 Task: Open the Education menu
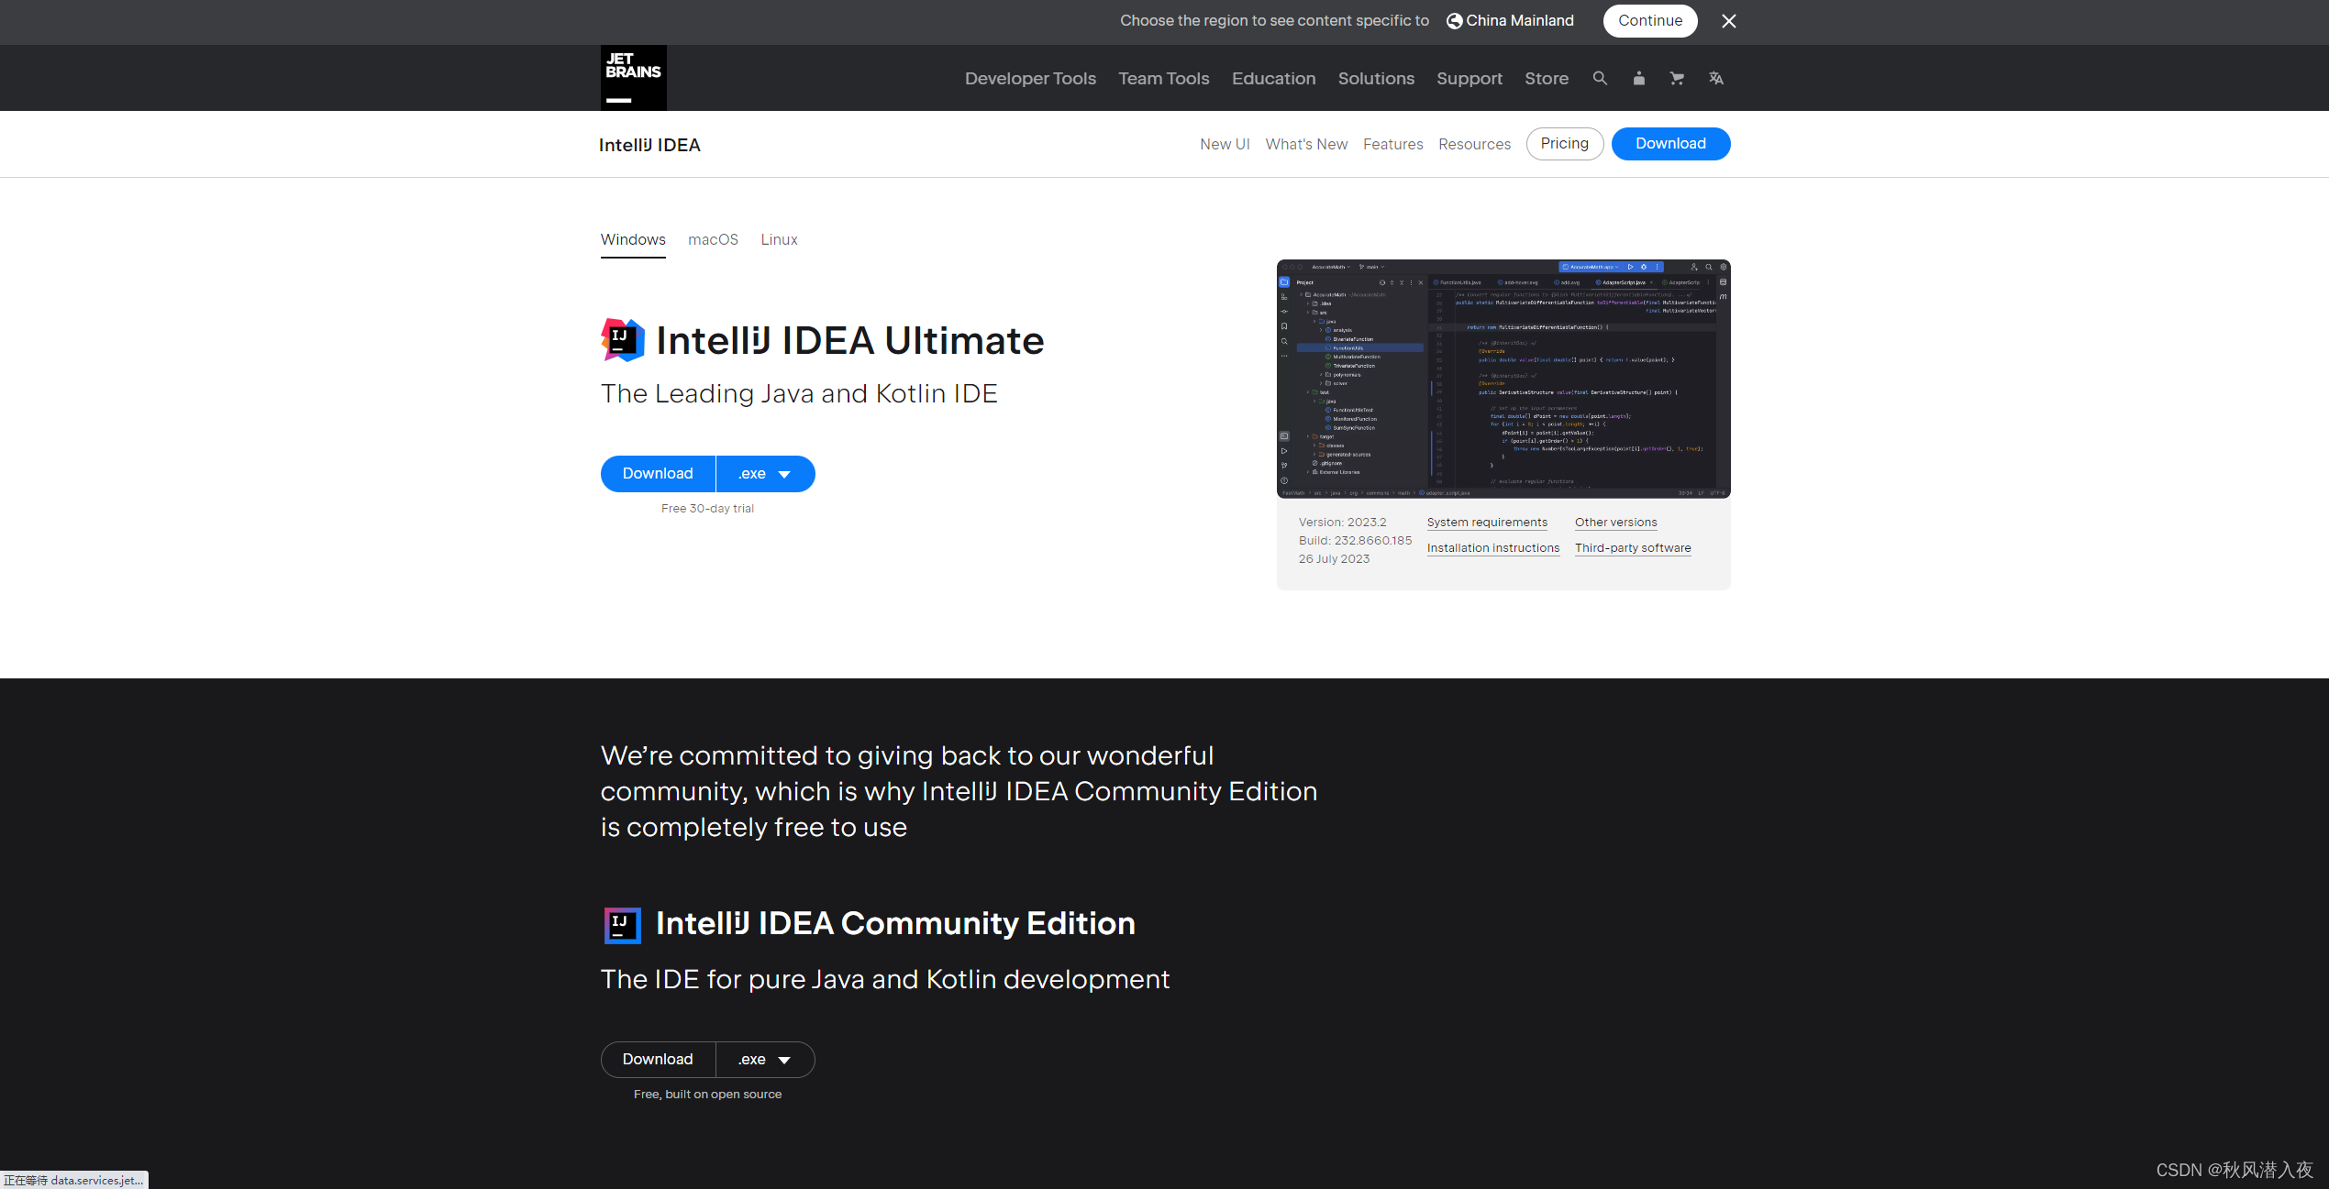1273,78
